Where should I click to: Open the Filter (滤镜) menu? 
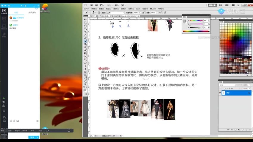(124, 9)
